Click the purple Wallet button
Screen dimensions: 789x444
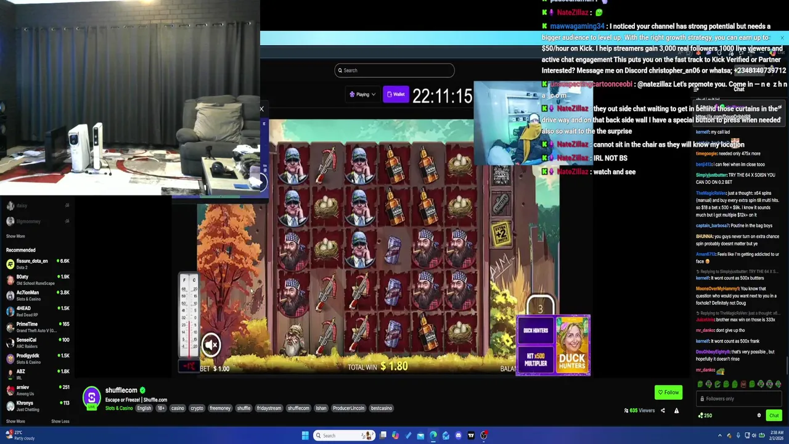point(396,94)
